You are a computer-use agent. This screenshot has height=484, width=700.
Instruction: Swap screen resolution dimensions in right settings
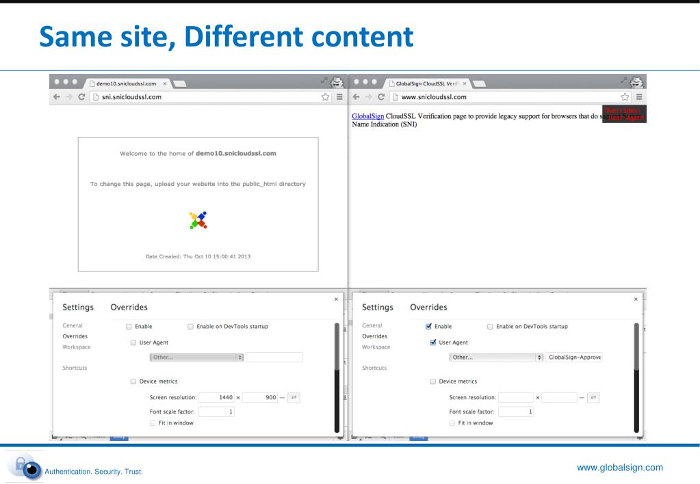(x=593, y=397)
